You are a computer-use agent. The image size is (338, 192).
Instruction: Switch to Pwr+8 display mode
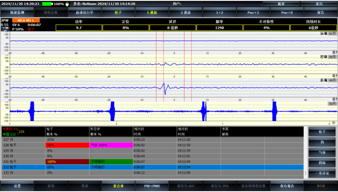point(287,13)
